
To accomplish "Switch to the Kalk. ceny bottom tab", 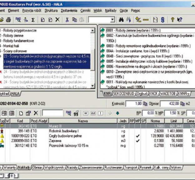I will [x=162, y=167].
